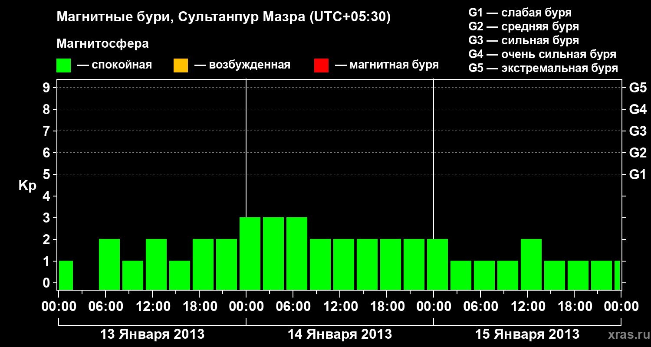This screenshot has width=651, height=347.
Task: Click the '12:00' label above 13 Января
Action: (x=152, y=306)
